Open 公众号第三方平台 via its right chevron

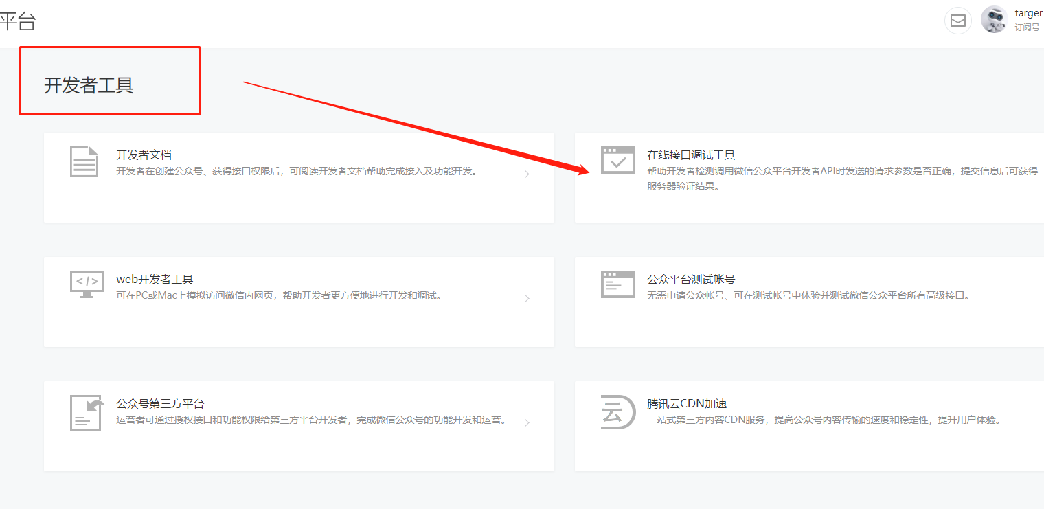click(527, 423)
